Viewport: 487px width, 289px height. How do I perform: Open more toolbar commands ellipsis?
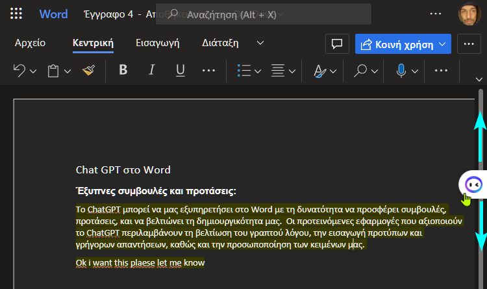point(441,71)
